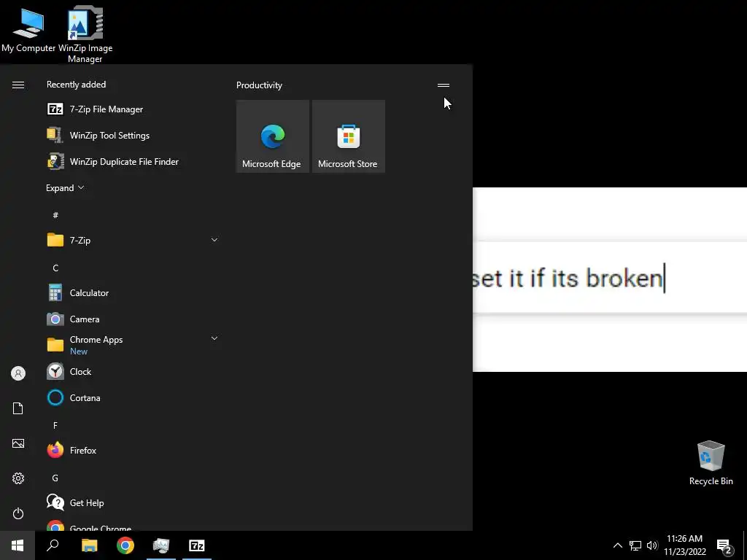Show hidden system tray icons

617,545
